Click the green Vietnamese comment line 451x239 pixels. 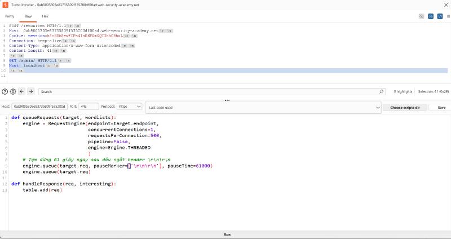(x=96, y=160)
